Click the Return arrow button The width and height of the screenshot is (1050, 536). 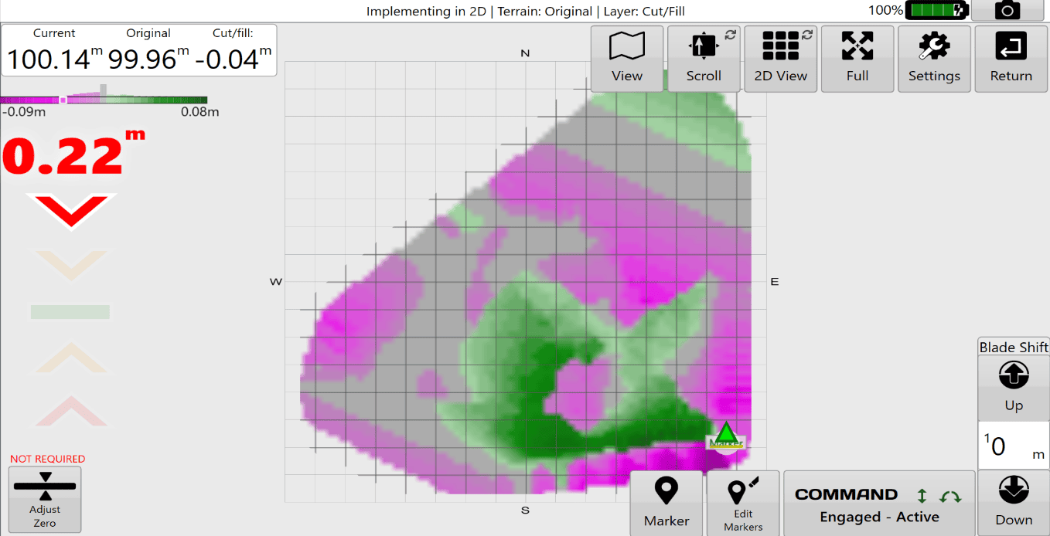1011,59
